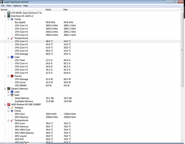Click the 60.3 W CPU Package max value
185x144 pixels.
67,79
